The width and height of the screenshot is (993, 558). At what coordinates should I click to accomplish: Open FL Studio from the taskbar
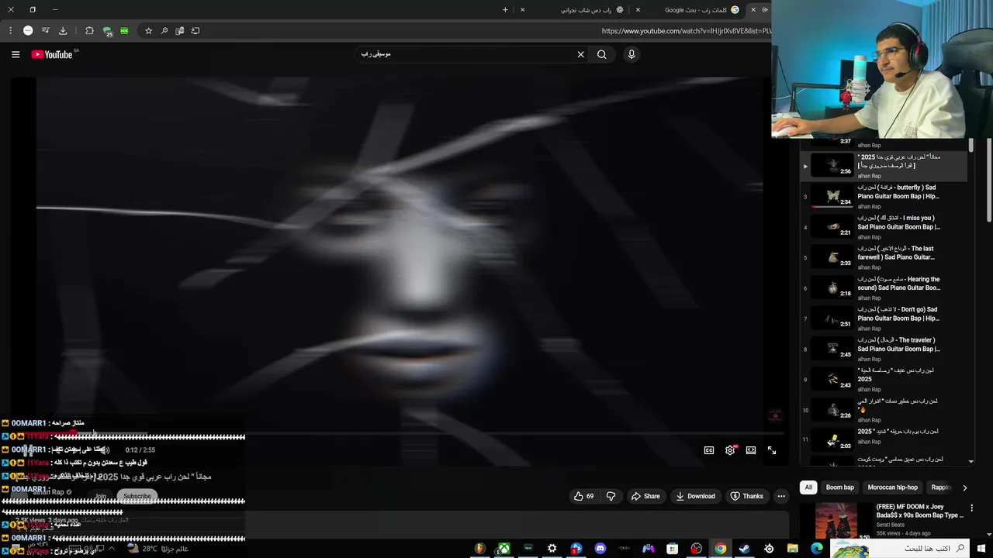click(x=479, y=549)
